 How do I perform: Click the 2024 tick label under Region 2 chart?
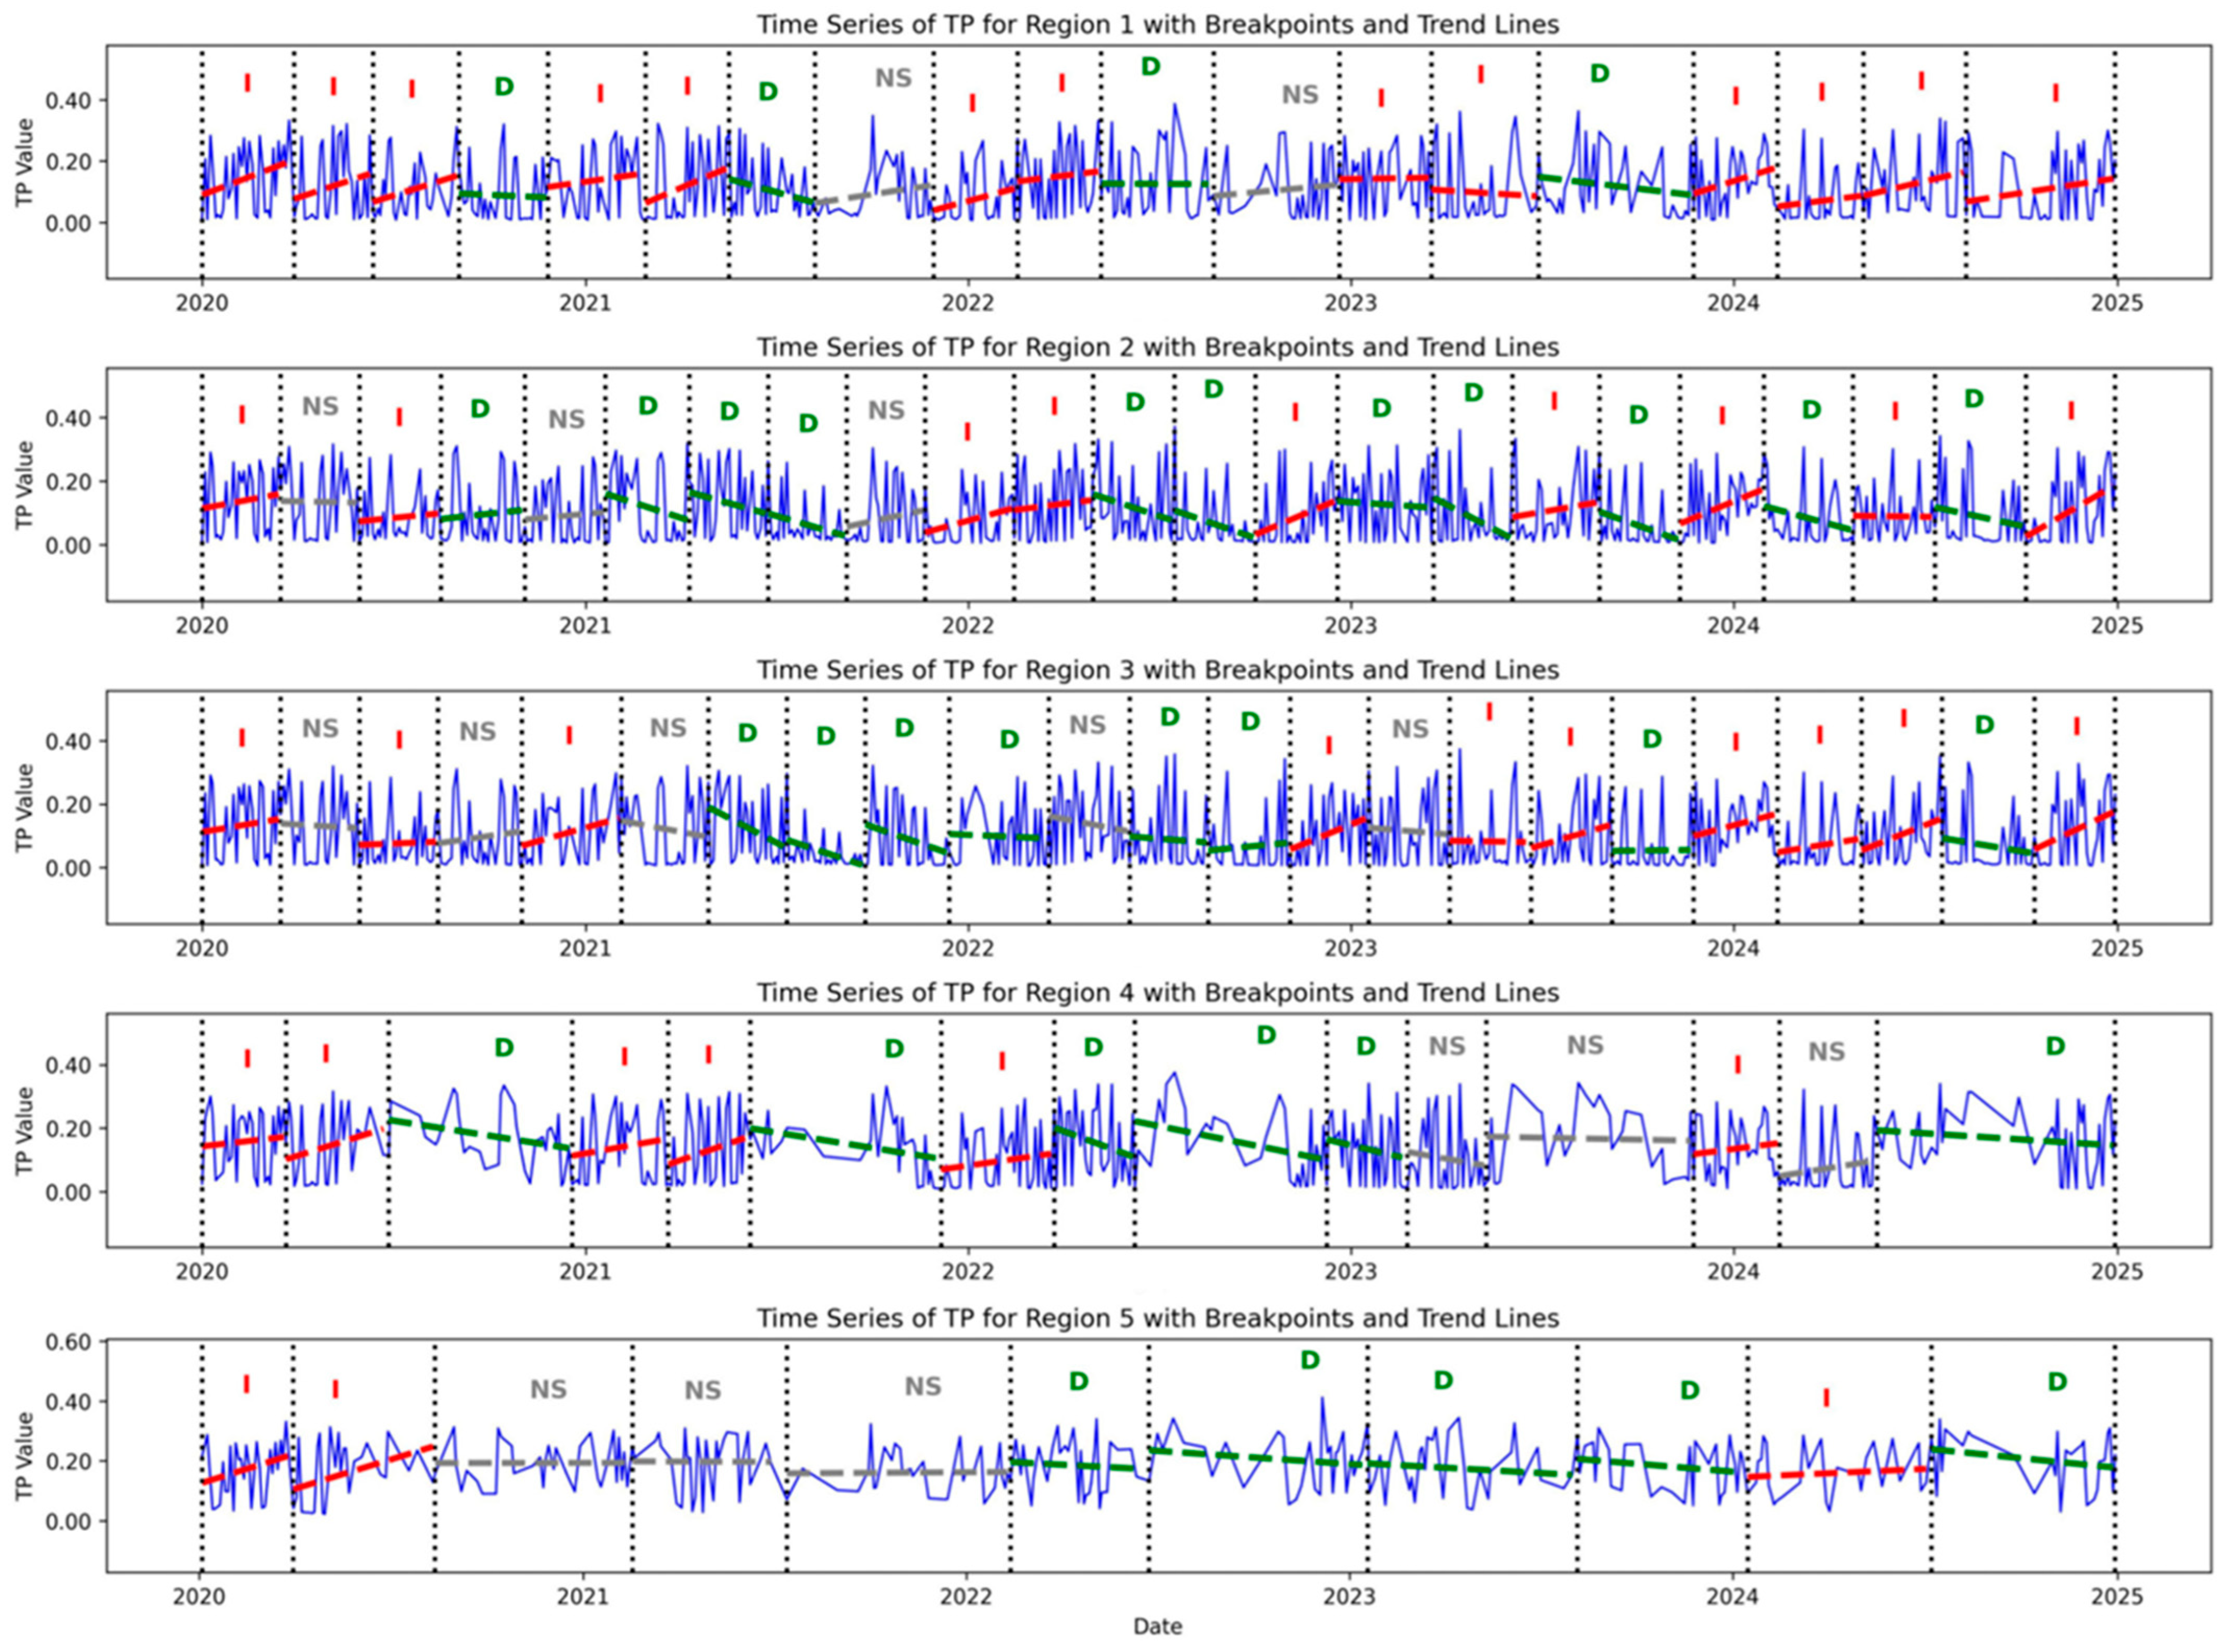point(1733,626)
